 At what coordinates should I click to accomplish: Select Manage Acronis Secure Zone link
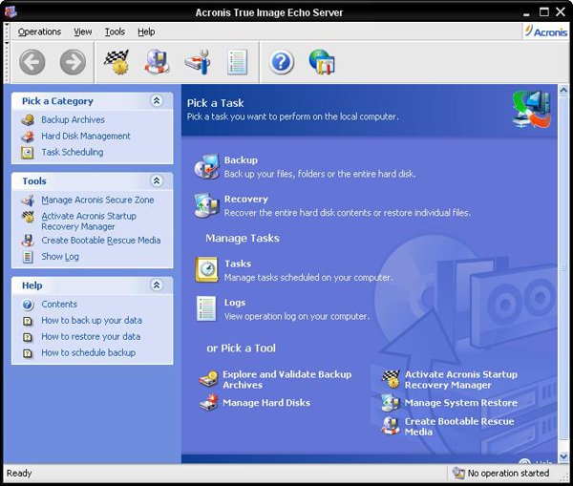click(97, 200)
